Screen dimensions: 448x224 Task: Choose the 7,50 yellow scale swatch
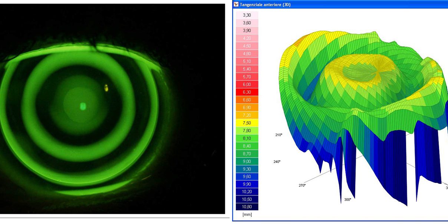(x=247, y=123)
